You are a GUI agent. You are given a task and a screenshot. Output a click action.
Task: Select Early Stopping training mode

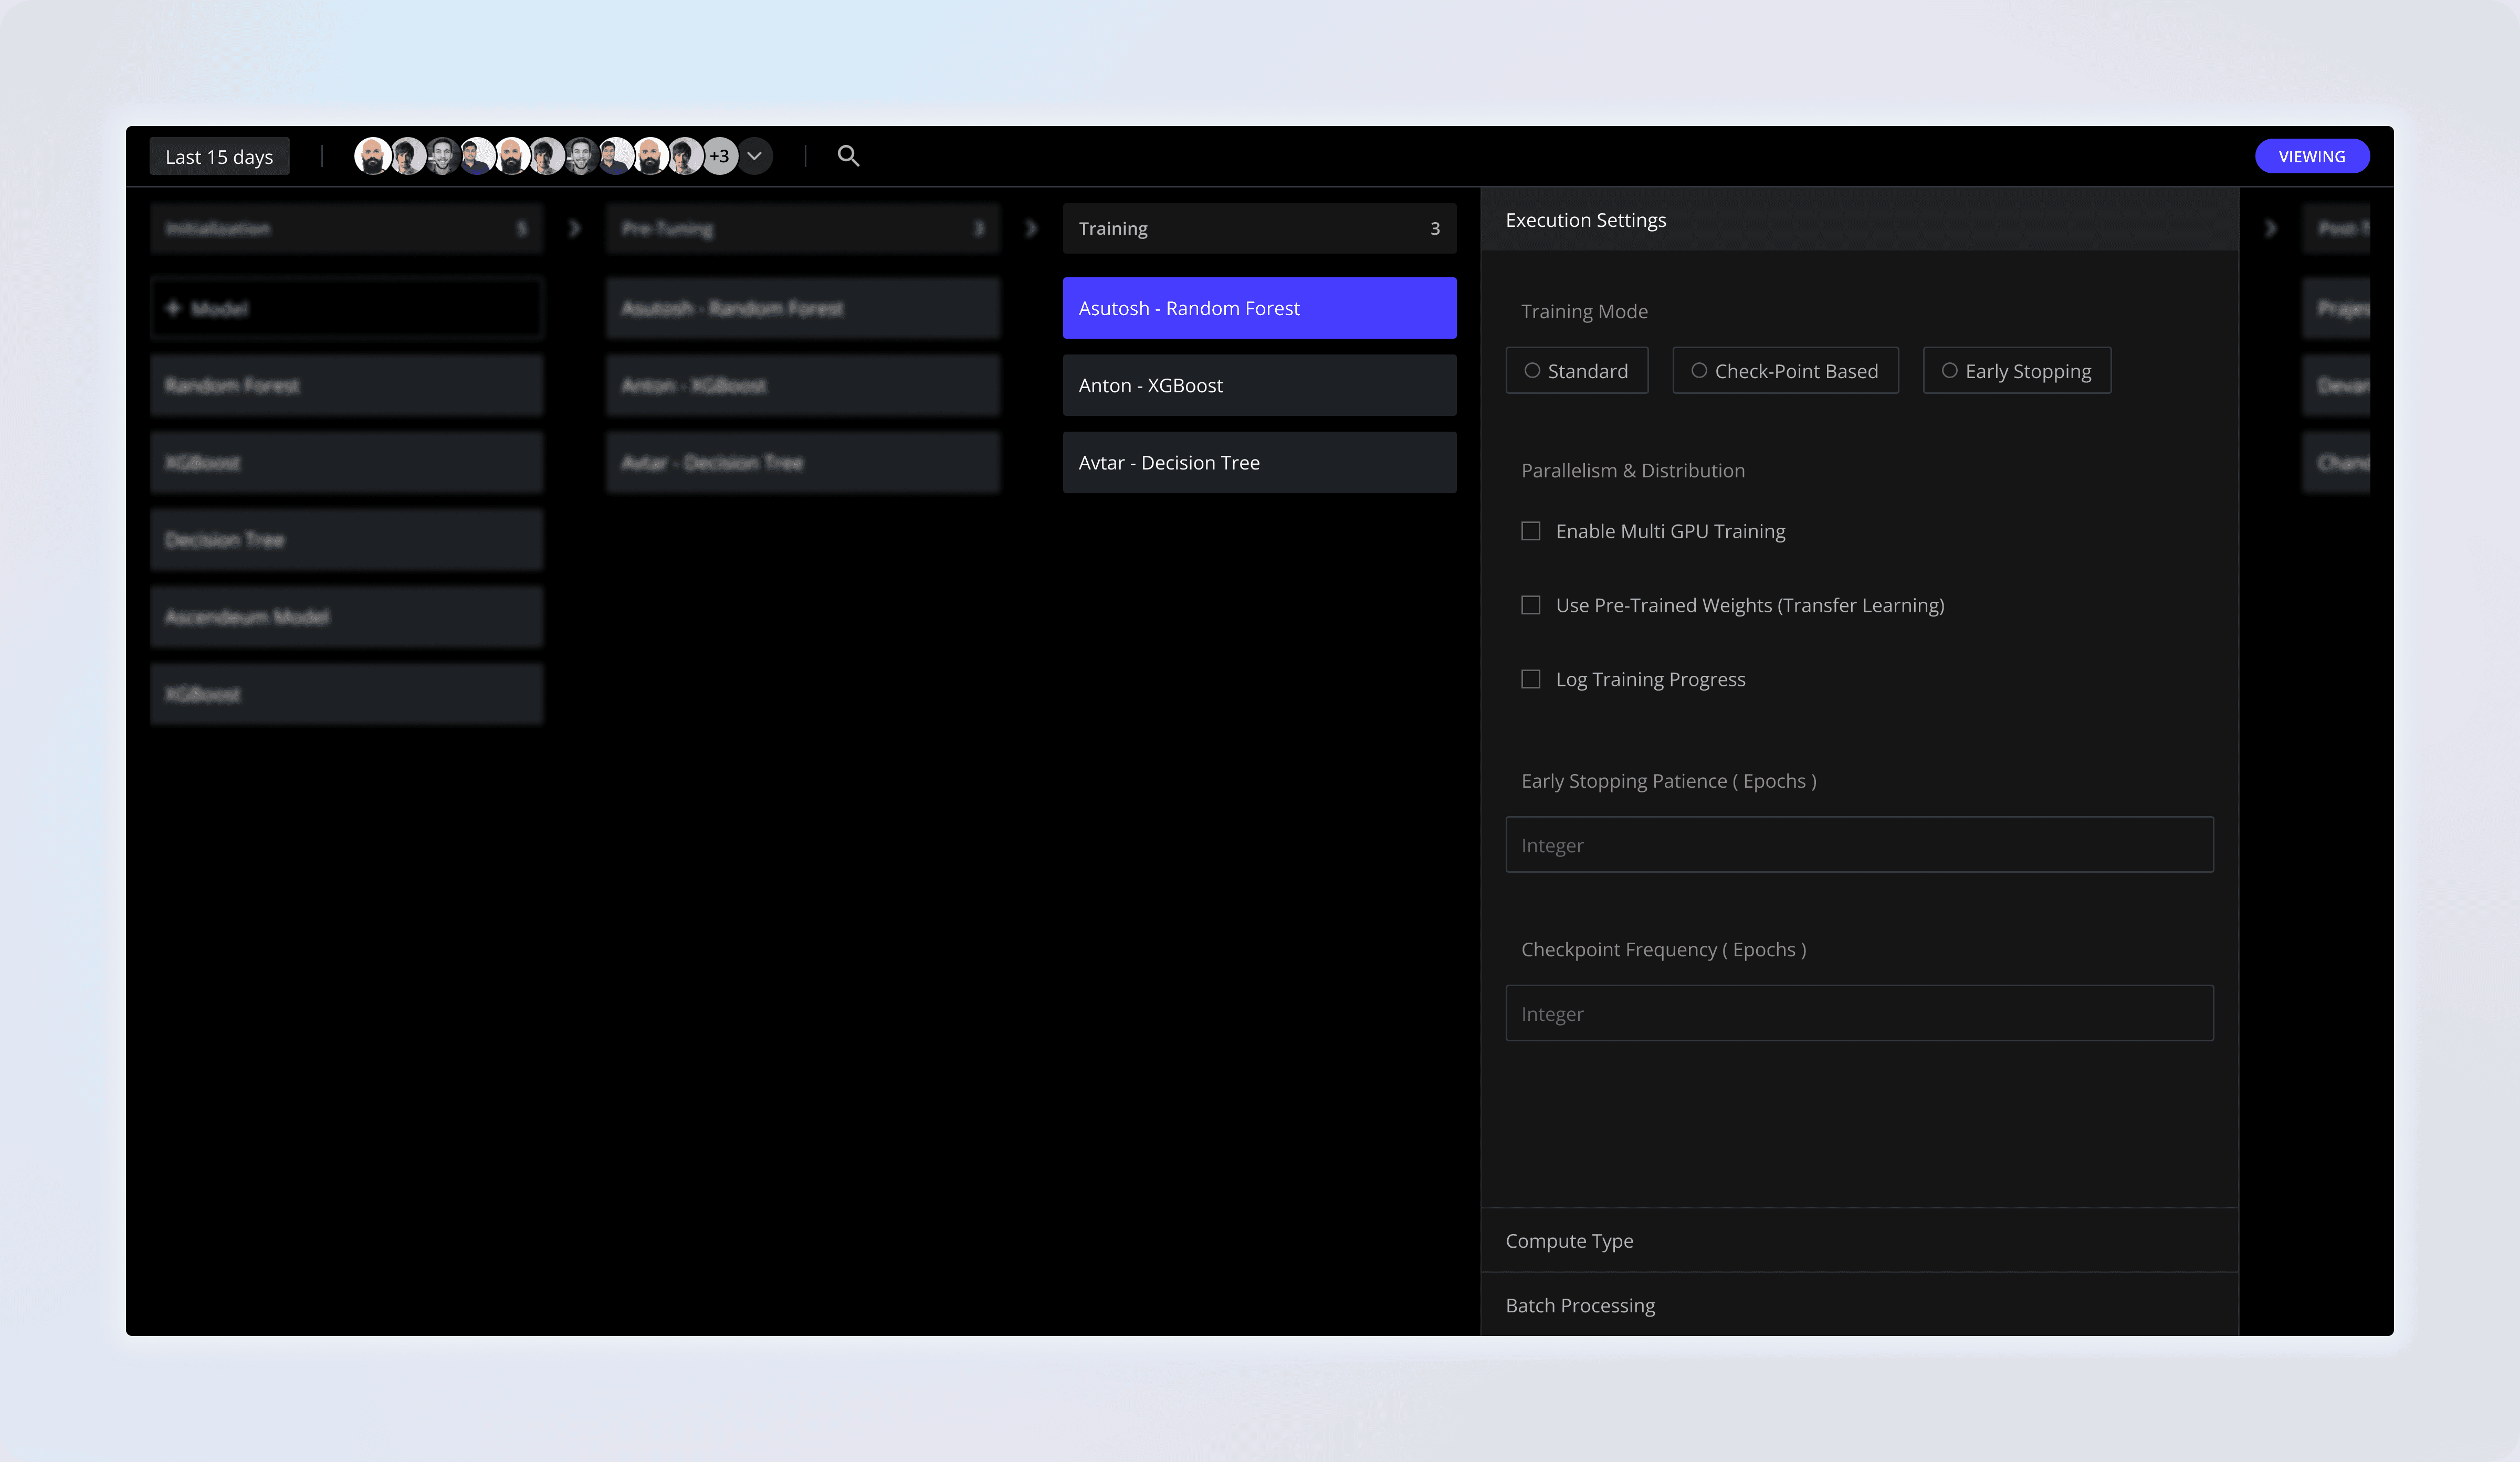2016,371
